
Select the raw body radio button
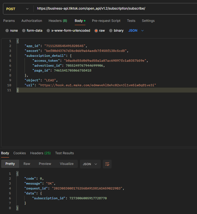click(x=96, y=31)
